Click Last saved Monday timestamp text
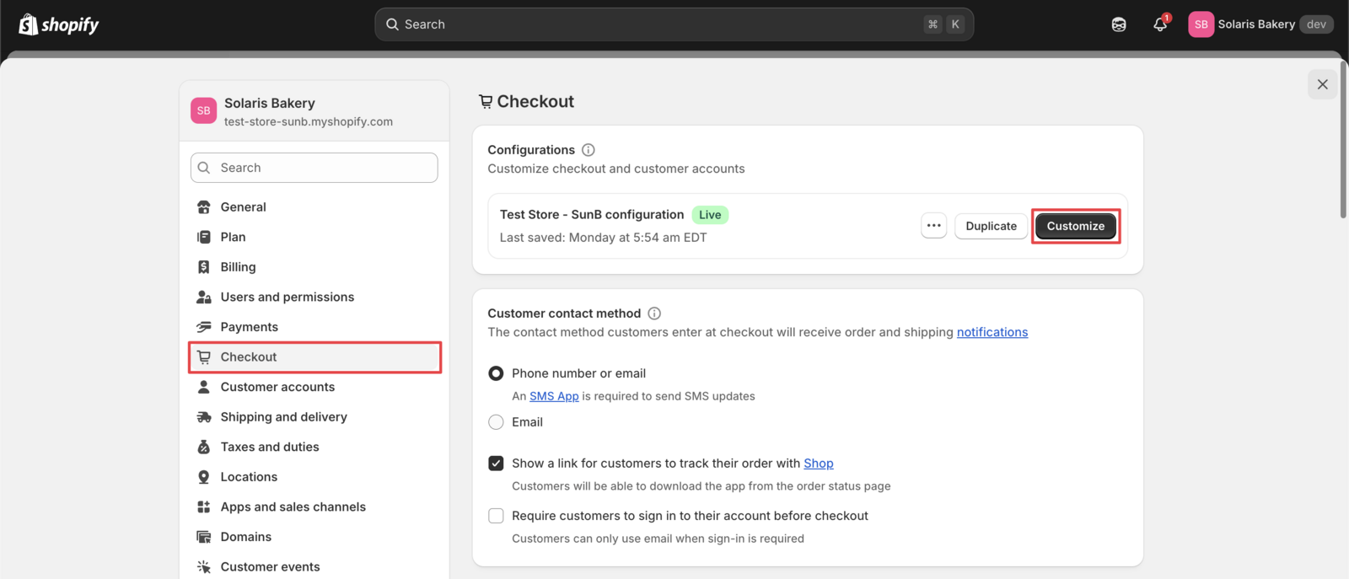Image resolution: width=1349 pixels, height=579 pixels. click(x=603, y=238)
